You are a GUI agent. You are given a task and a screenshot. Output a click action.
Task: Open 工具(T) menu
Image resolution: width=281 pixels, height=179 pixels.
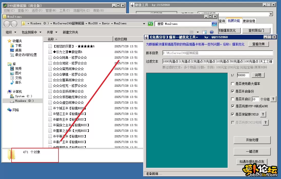click(65, 10)
